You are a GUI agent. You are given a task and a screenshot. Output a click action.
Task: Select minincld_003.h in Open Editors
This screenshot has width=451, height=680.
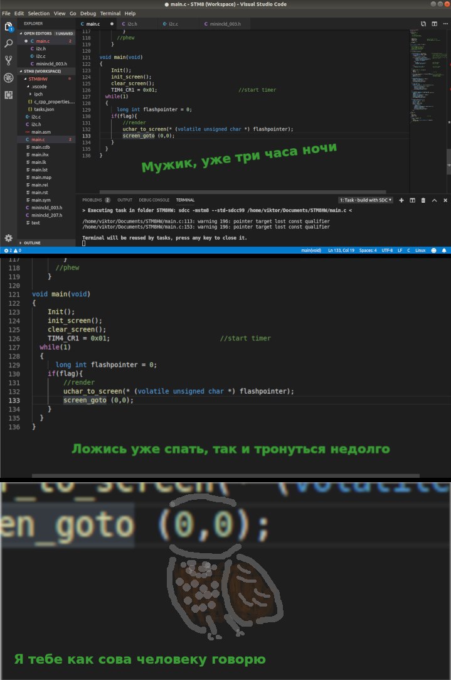[46, 64]
